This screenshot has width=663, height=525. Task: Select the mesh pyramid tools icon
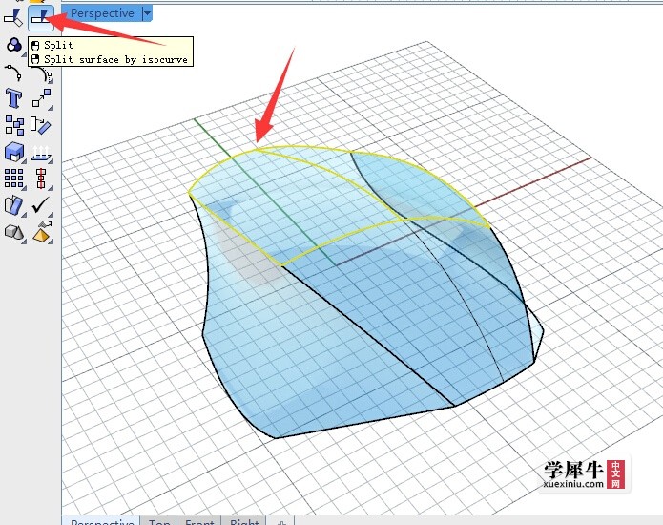click(x=42, y=231)
